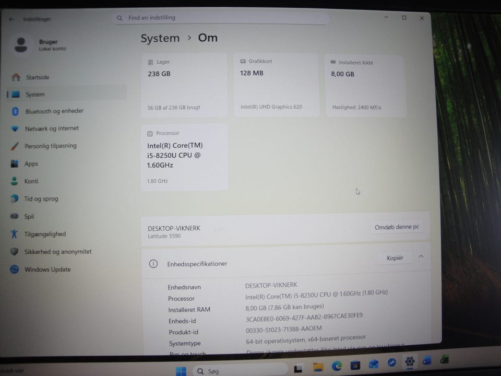Minimize the Indstillinger window
Image resolution: width=501 pixels, height=376 pixels.
pyautogui.click(x=386, y=17)
